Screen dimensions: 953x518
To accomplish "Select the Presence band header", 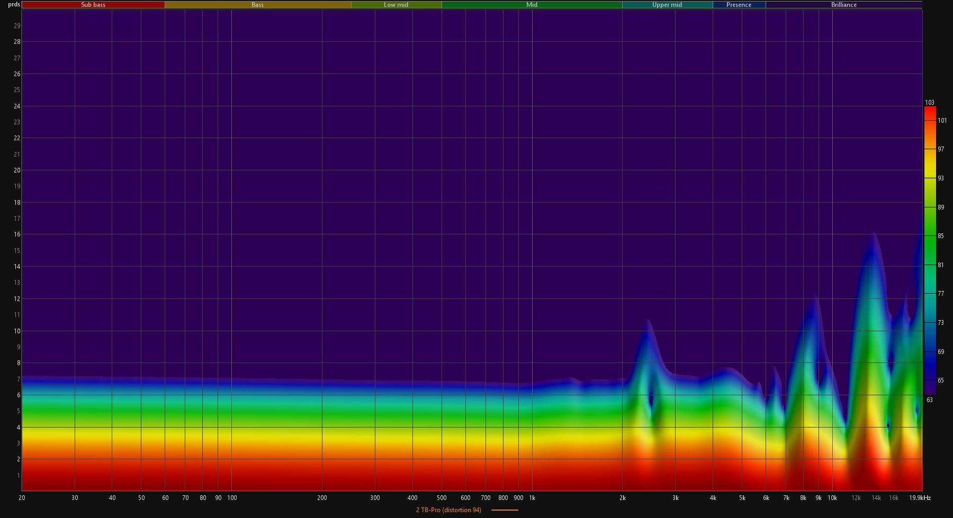I will coord(739,5).
